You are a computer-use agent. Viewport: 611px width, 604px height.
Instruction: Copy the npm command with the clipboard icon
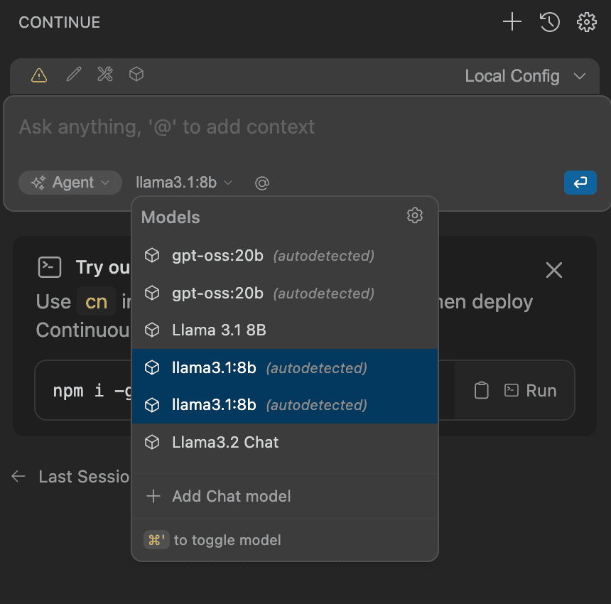[x=481, y=389]
